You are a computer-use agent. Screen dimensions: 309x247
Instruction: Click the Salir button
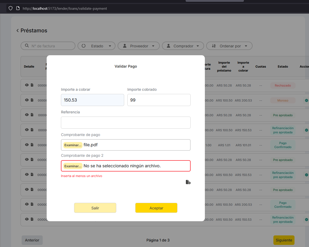(95, 208)
